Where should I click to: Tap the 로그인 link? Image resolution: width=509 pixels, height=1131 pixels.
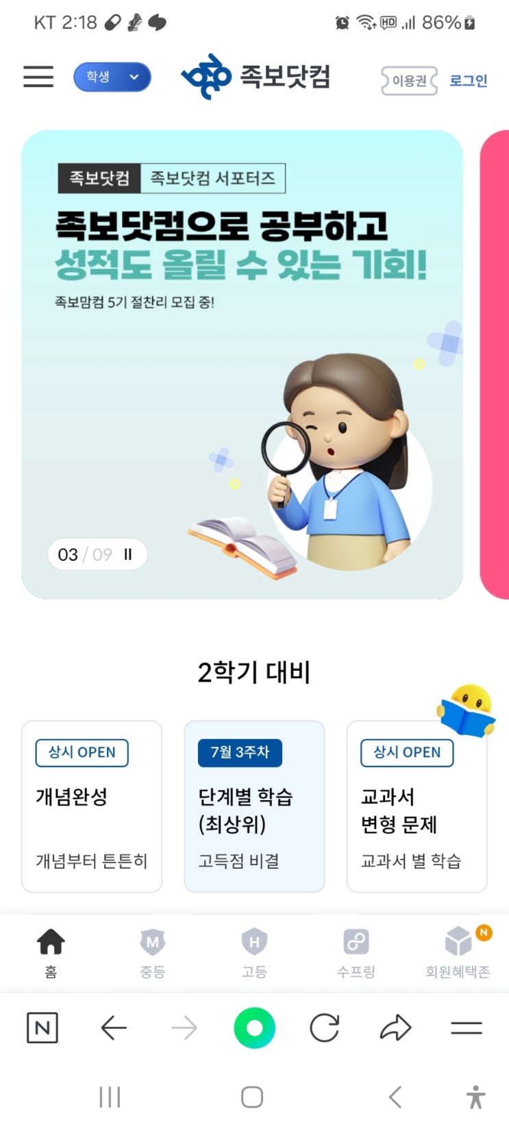pos(469,81)
